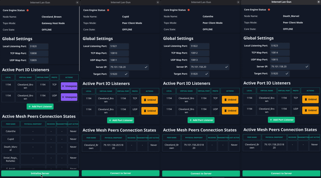Focus TCP Map Port field showing 10810
321x178 pixels.
(x=119, y=53)
